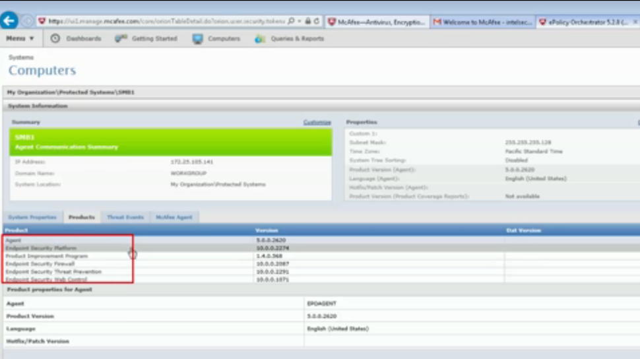Image resolution: width=640 pixels, height=359 pixels.
Task: Click the browser back arrow button
Action: coord(9,20)
